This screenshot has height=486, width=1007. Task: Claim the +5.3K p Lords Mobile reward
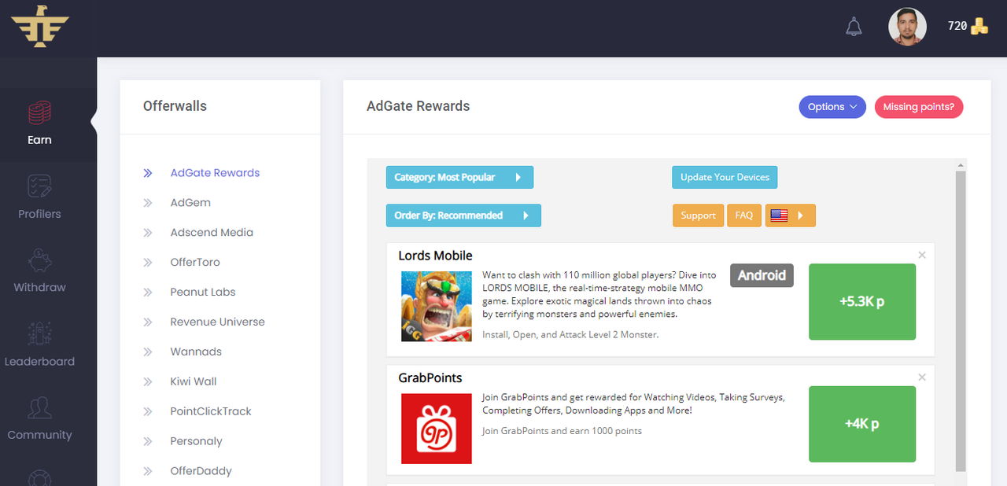tap(862, 302)
